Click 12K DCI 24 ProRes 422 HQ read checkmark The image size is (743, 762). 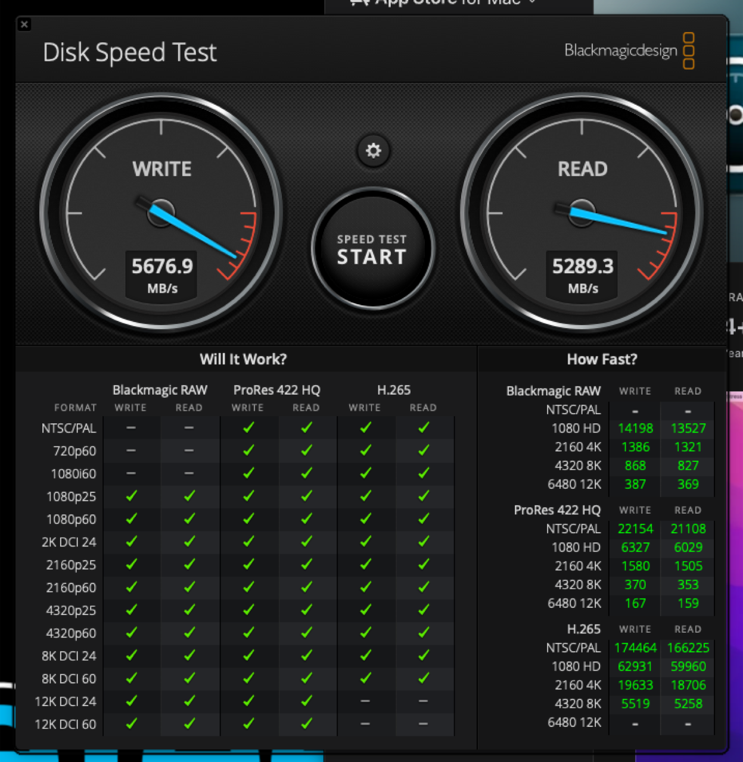(306, 701)
